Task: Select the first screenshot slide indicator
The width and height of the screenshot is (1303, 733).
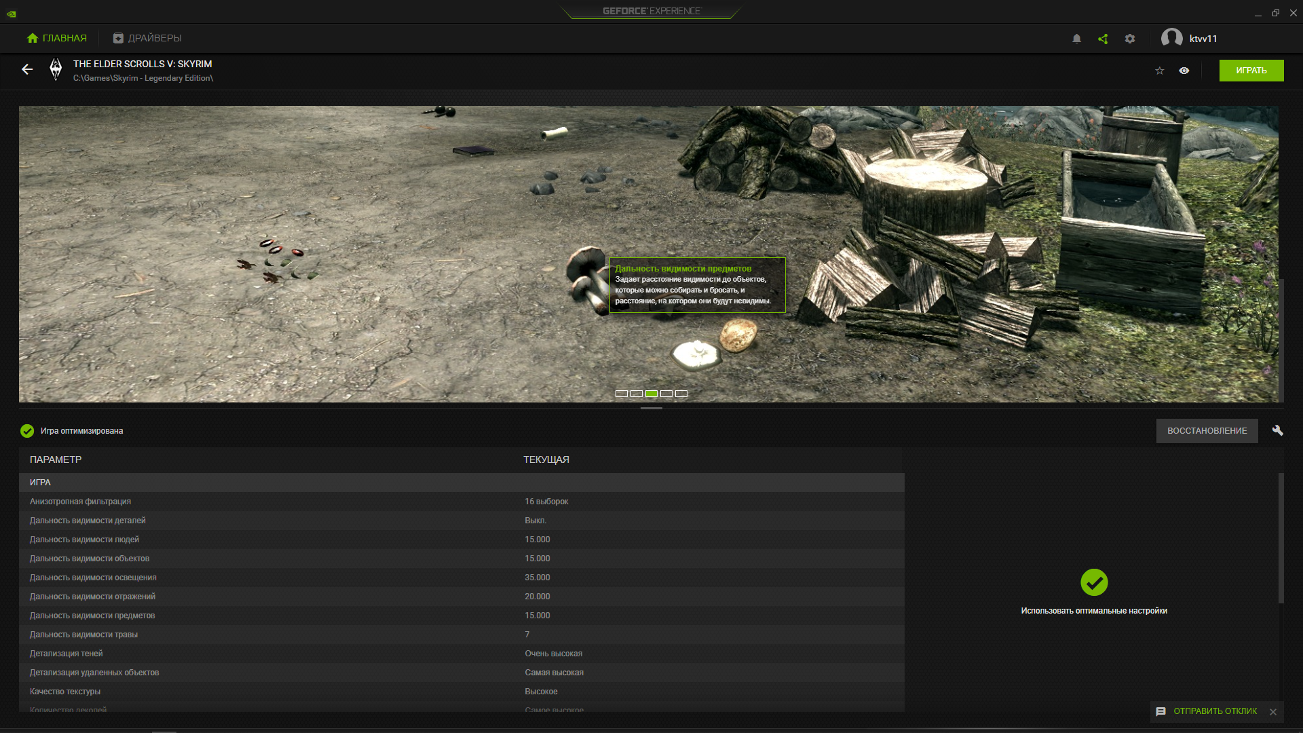Action: pyautogui.click(x=622, y=394)
